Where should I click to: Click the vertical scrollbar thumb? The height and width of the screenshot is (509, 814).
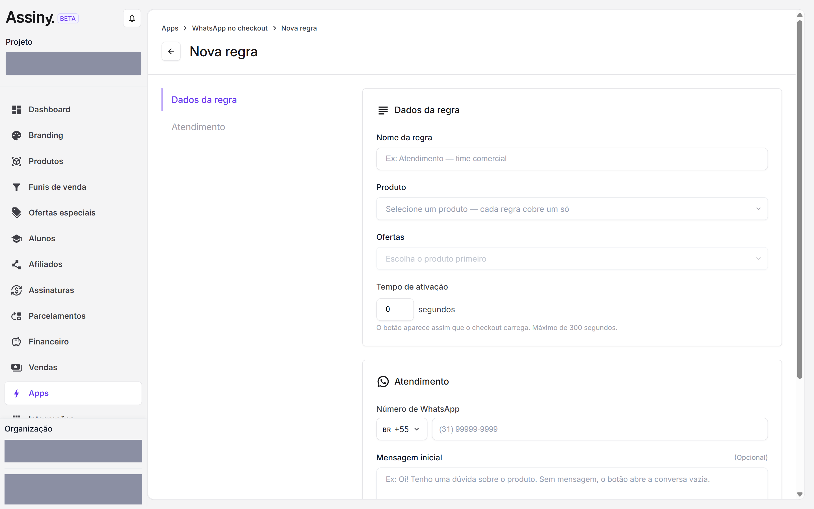point(800,199)
